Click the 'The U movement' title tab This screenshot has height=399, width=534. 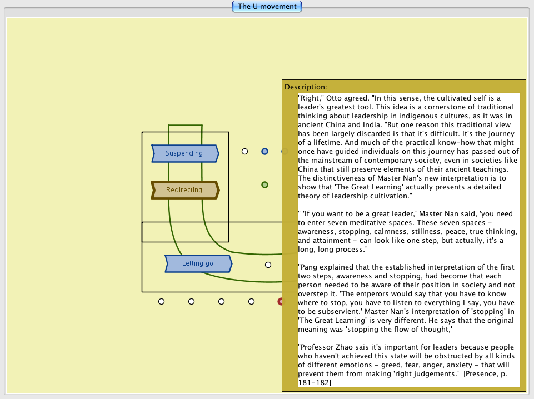coord(267,7)
